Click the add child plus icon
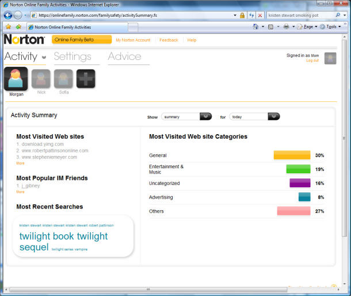The height and width of the screenshot is (296, 351). [86, 79]
